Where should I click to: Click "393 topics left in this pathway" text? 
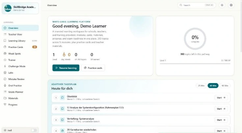(195, 54)
